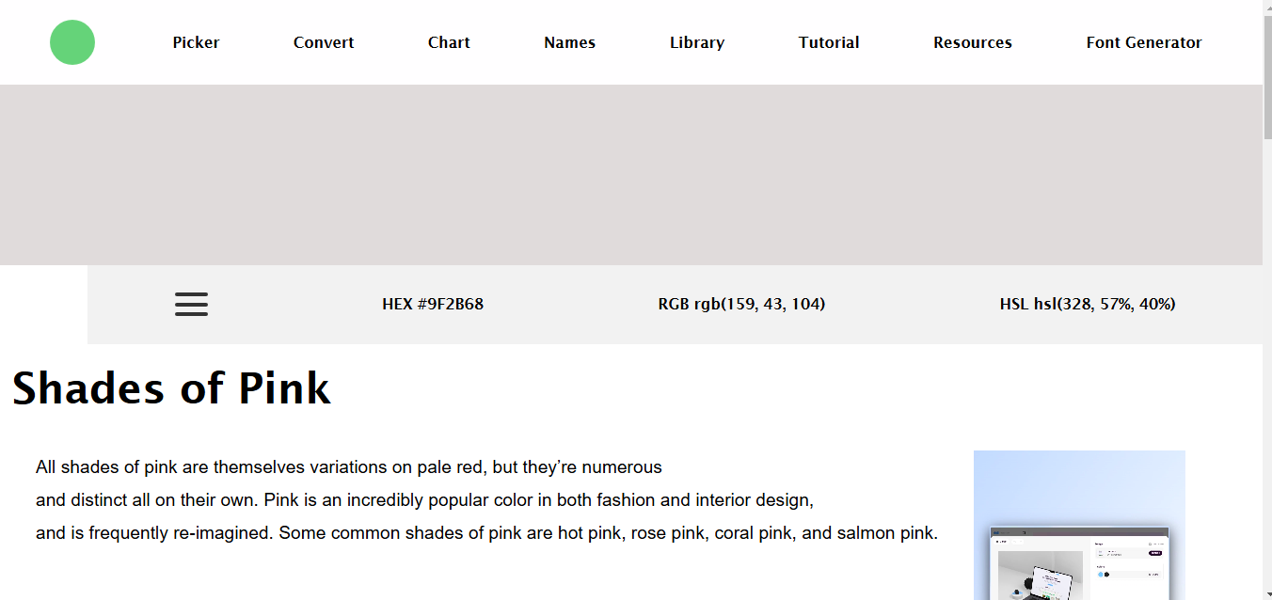Viewport: 1272px width, 600px height.
Task: Click the pink shades description paragraph
Action: tap(486, 500)
